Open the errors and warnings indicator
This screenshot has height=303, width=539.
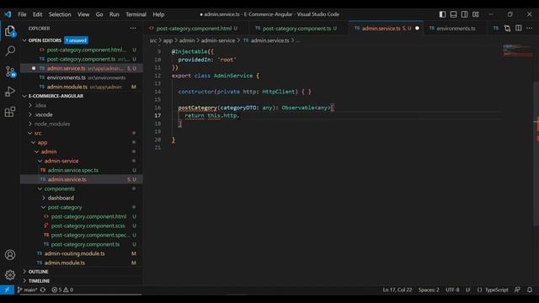(62, 290)
